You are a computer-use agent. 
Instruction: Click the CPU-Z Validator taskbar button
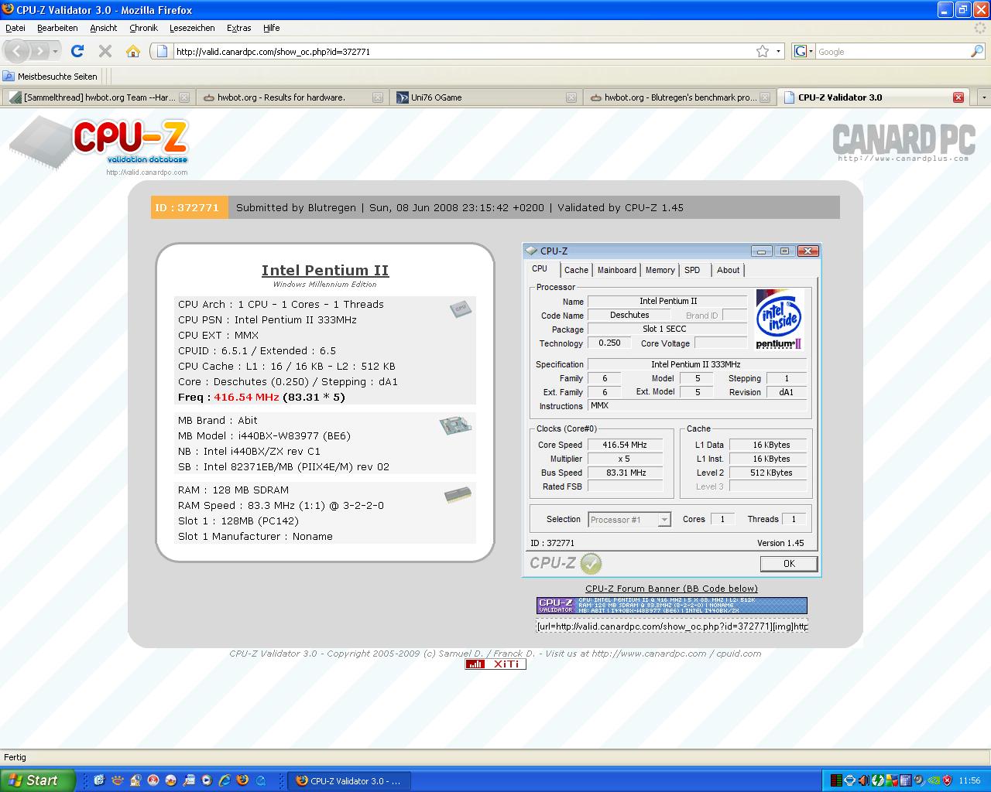[x=350, y=780]
